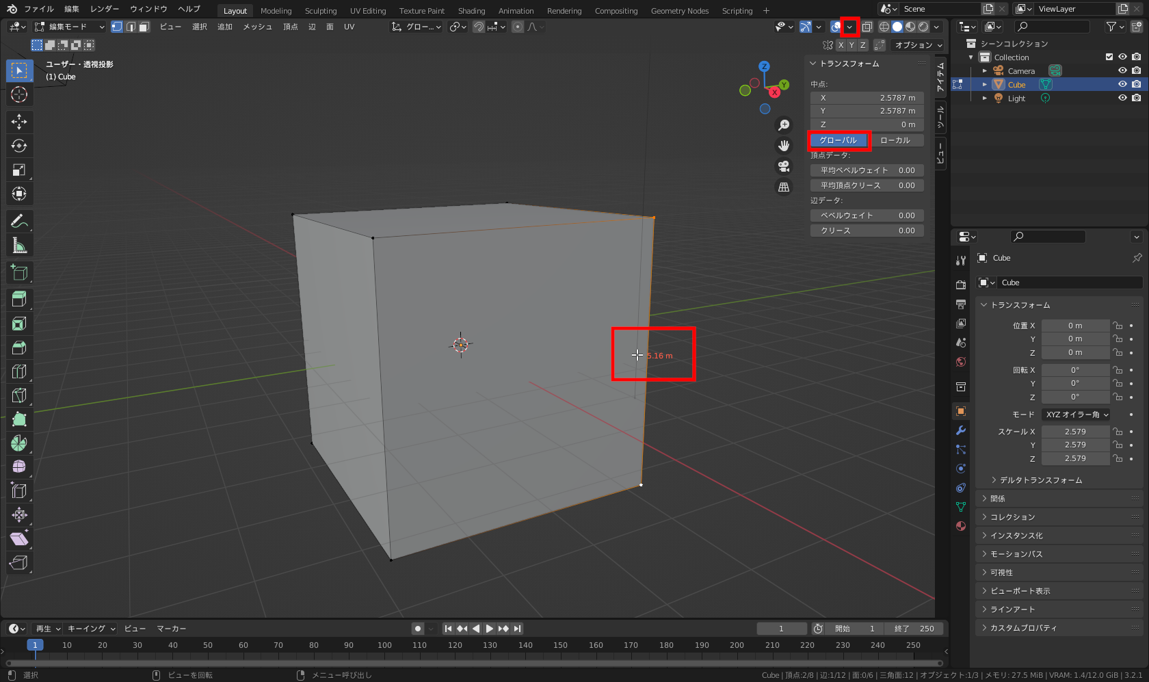Expand the Camera item in the outliner

pyautogui.click(x=985, y=70)
